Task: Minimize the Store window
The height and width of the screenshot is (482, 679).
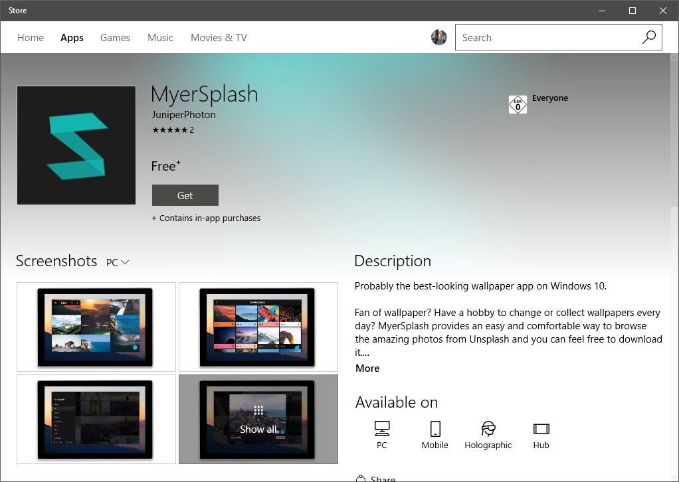Action: [x=602, y=11]
